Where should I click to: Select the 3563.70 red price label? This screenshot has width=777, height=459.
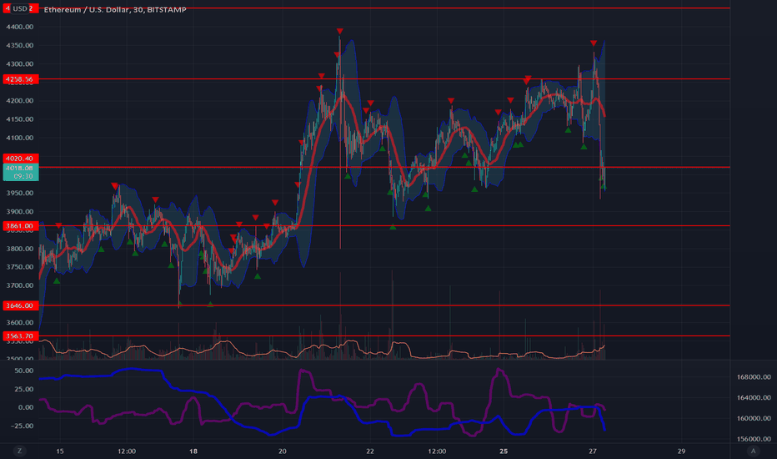[x=20, y=336]
